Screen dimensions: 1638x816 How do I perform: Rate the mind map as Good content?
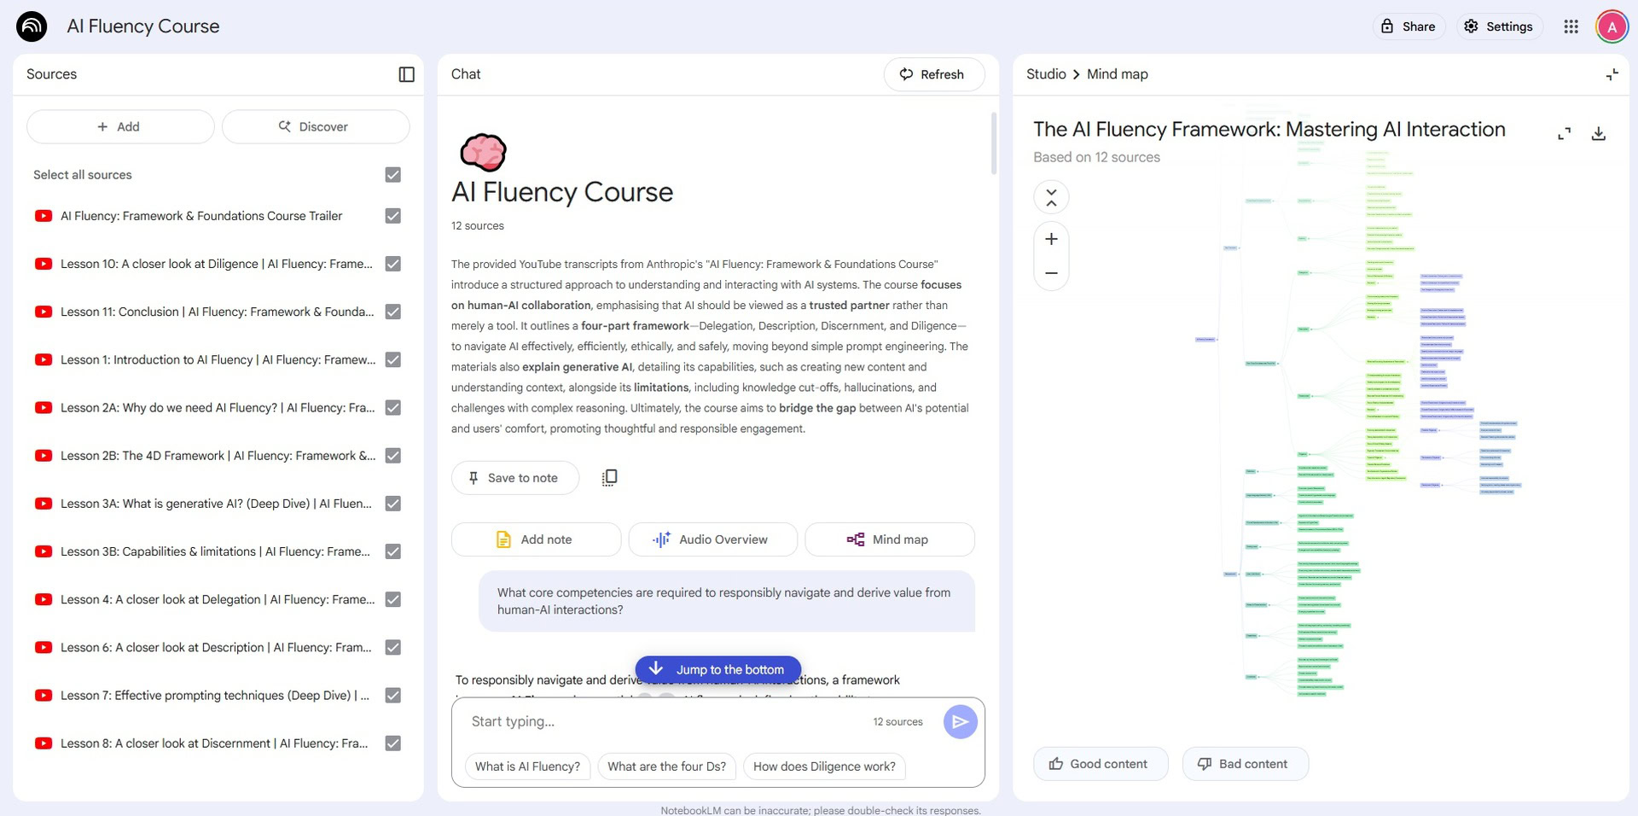(x=1097, y=764)
